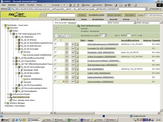Click browser Home icon

click(x=78, y=5)
